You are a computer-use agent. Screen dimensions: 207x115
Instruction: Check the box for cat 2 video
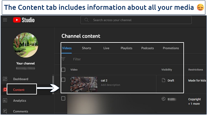tap(63, 80)
